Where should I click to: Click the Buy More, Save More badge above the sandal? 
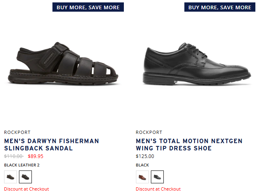(x=88, y=7)
